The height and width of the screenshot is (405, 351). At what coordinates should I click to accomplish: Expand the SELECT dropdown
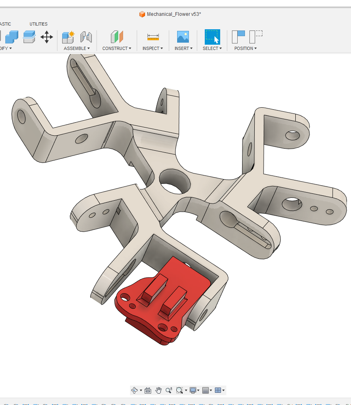(212, 48)
